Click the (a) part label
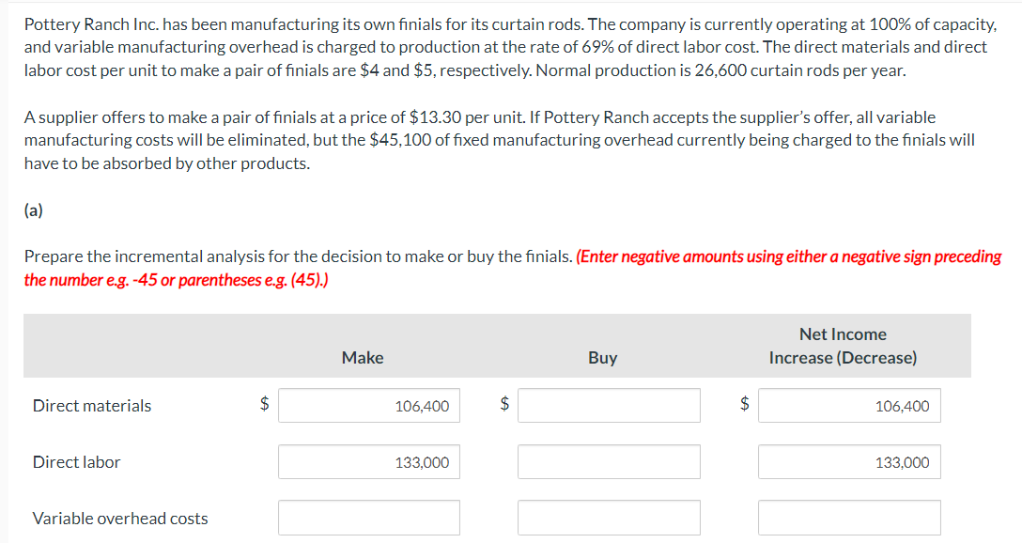Screen dimensions: 1022x543 click(33, 210)
